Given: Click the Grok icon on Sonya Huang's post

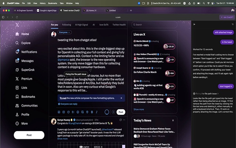Looking at the screenshot, I should (x=121, y=120).
